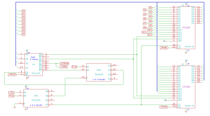Select the 315103-01 part number text
The height and width of the screenshot is (116, 210).
(189, 47)
